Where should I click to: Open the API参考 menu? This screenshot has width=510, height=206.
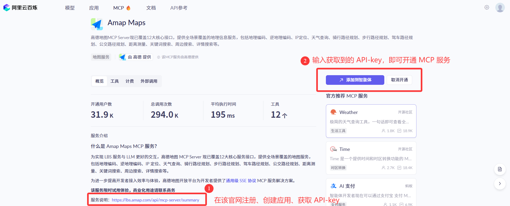(179, 8)
